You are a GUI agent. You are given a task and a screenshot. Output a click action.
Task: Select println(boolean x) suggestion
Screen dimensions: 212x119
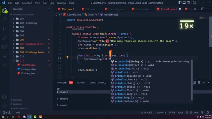pos(151,76)
